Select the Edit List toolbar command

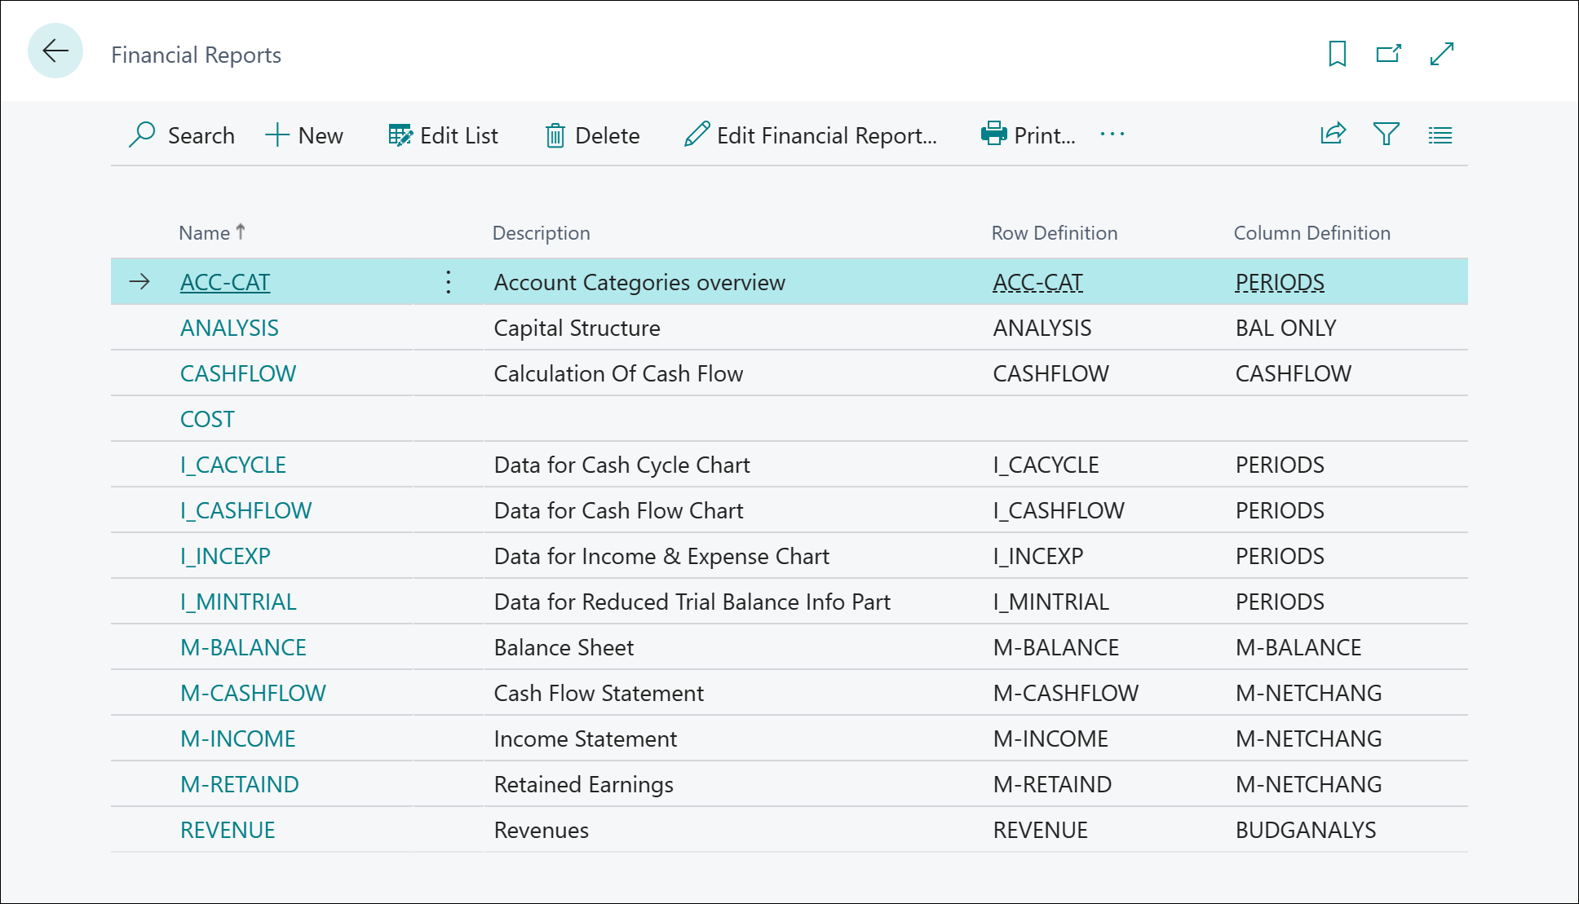443,135
